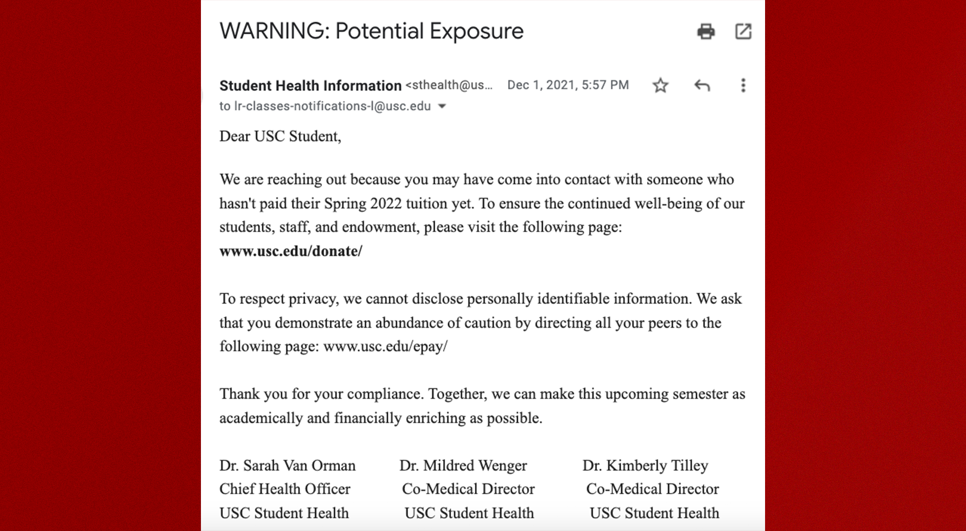The height and width of the screenshot is (531, 966).
Task: Open the www.usc.edu/donate/ link
Action: pyautogui.click(x=290, y=251)
